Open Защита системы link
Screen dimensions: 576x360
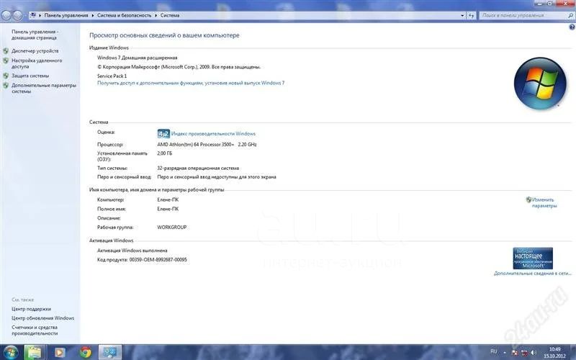pos(30,76)
